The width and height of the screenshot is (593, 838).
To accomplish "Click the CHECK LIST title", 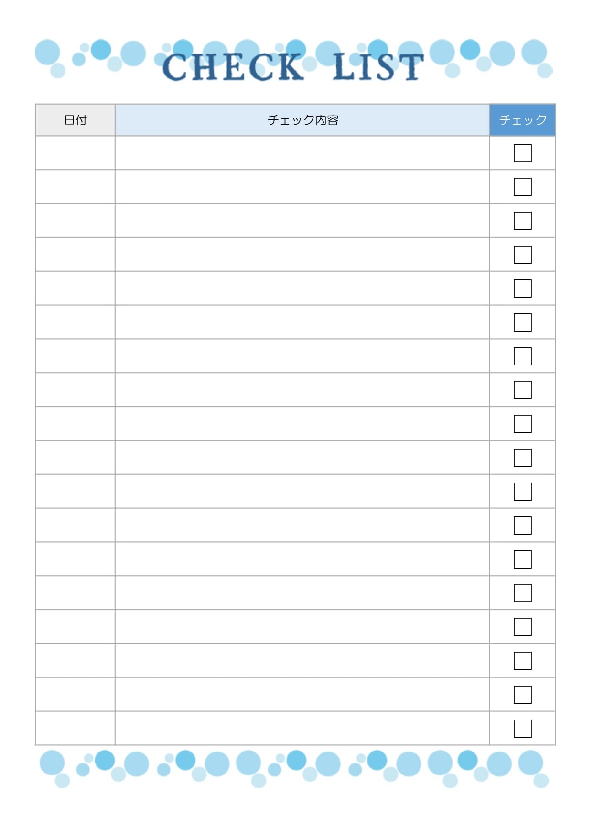I will click(x=293, y=67).
